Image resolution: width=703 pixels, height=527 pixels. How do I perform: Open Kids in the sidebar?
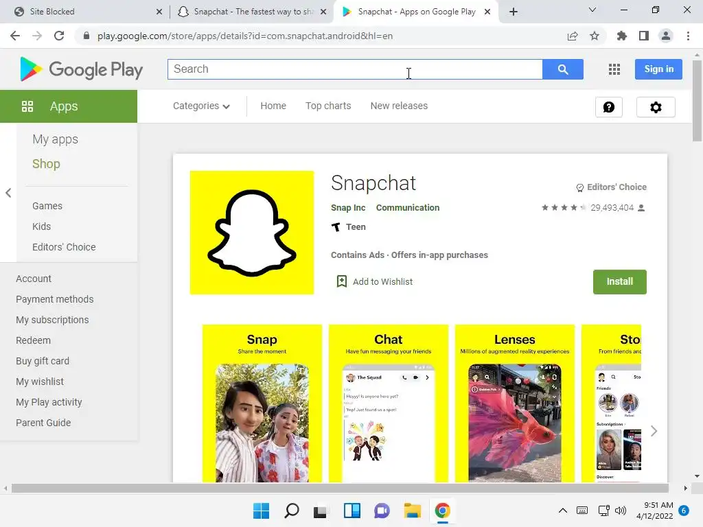41,226
